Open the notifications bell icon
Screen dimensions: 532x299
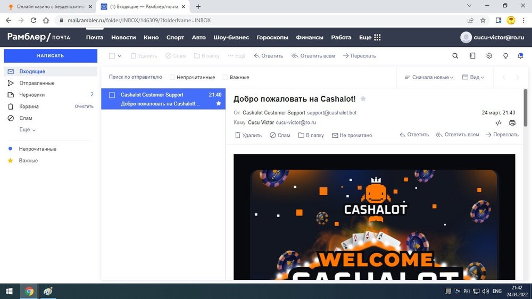[520, 56]
